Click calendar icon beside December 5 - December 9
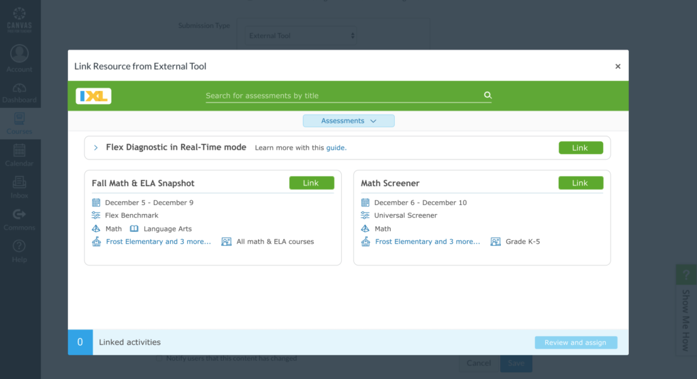Image resolution: width=697 pixels, height=379 pixels. 96,203
